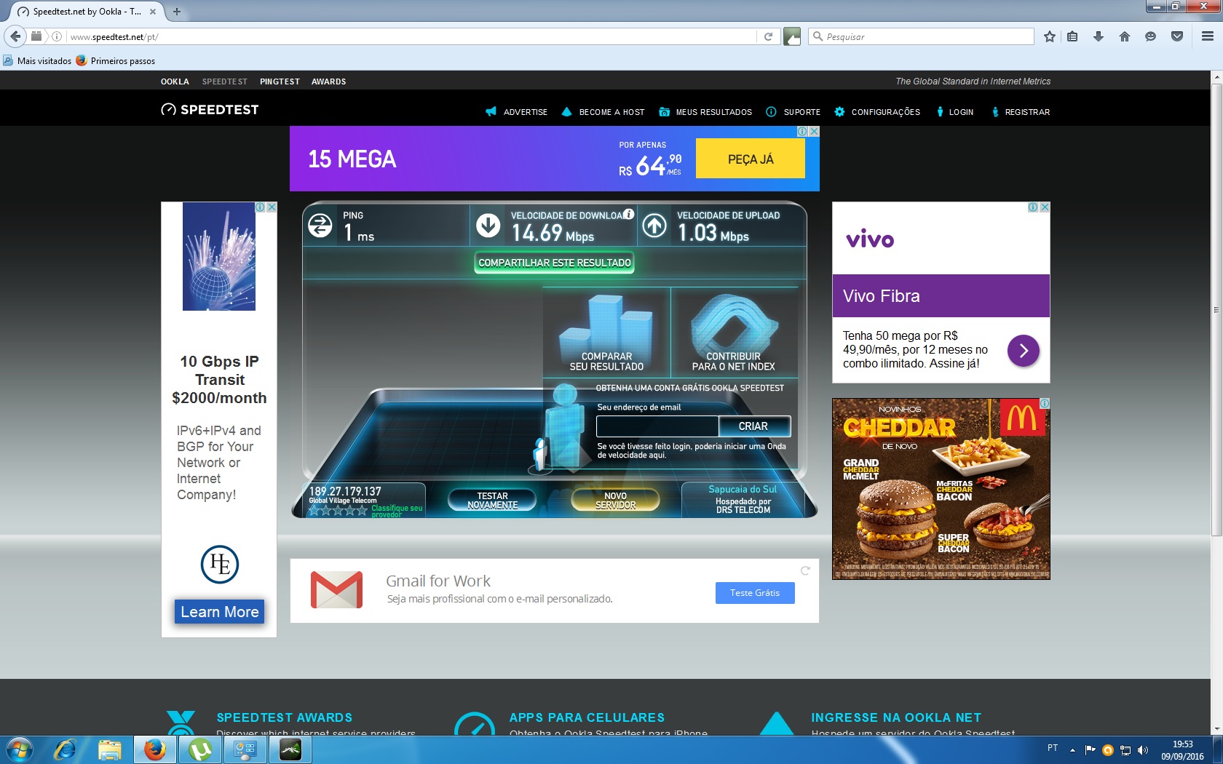Open the PINGTEST top navigation item

[280, 81]
